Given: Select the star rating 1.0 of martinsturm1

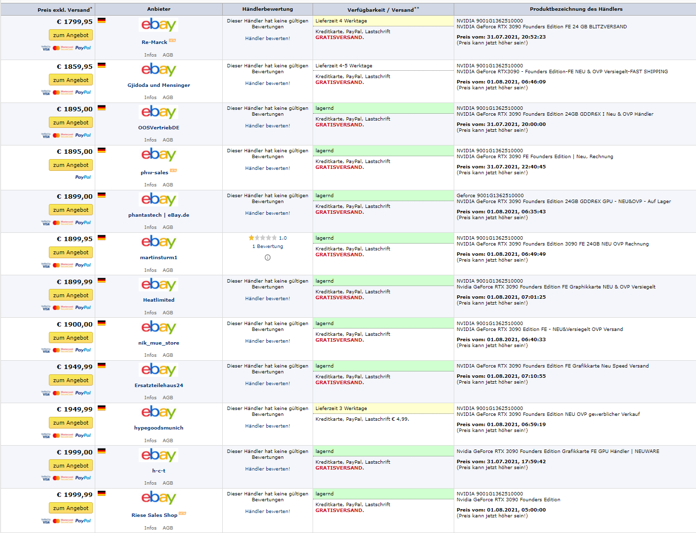Looking at the screenshot, I should coord(268,238).
